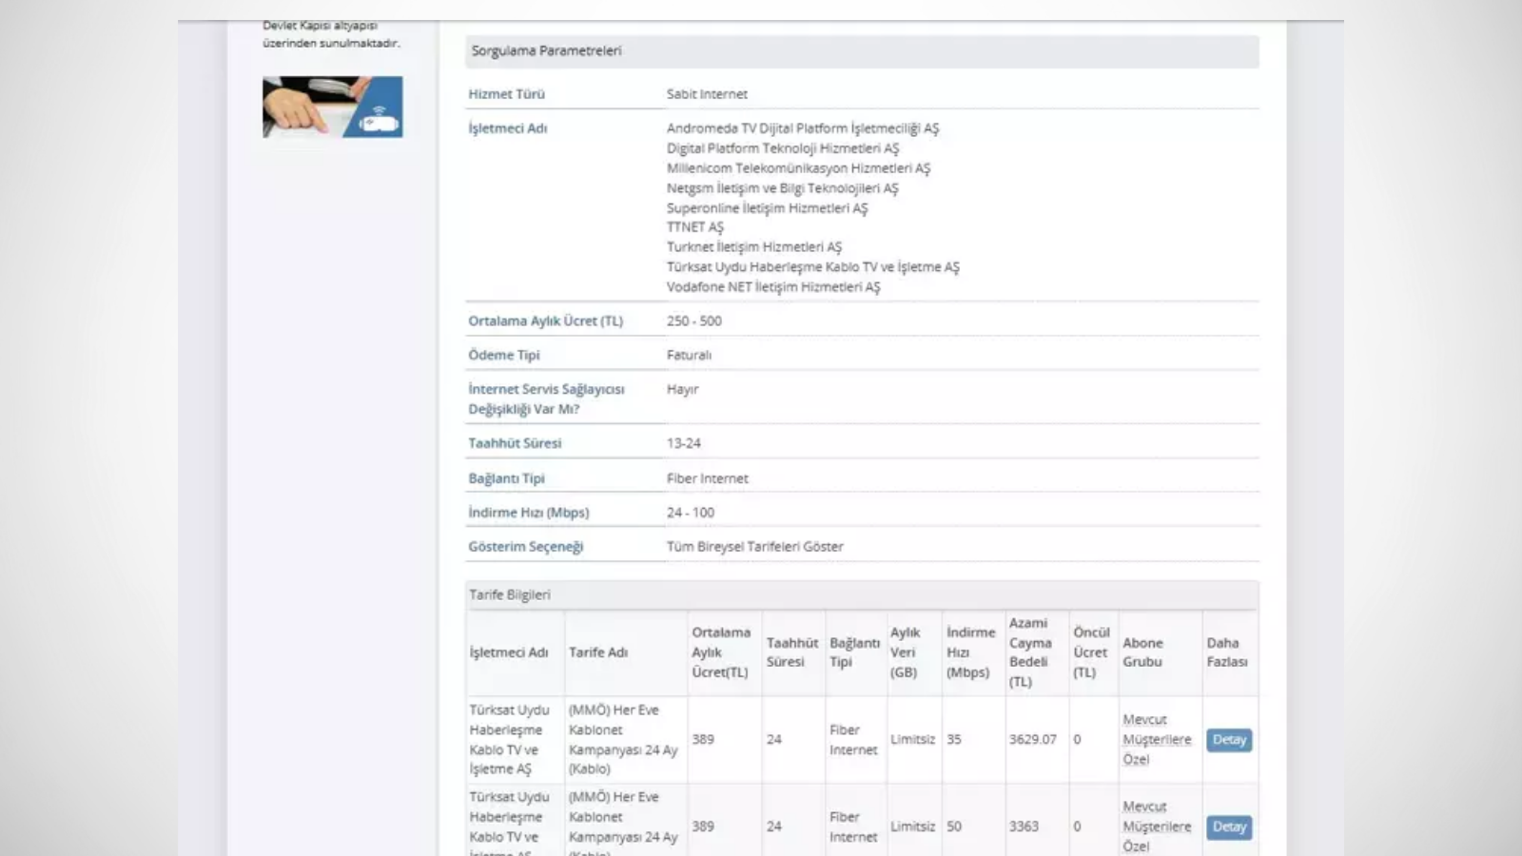The width and height of the screenshot is (1522, 856).
Task: Click the Mevcut Müşterilere Özel link in first row
Action: click(1156, 739)
